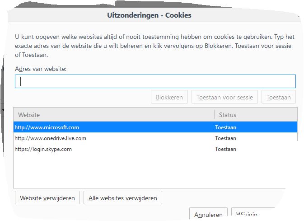Click Toestaan status of login.skype.com row
Image resolution: width=304 pixels, height=221 pixels.
coord(225,149)
